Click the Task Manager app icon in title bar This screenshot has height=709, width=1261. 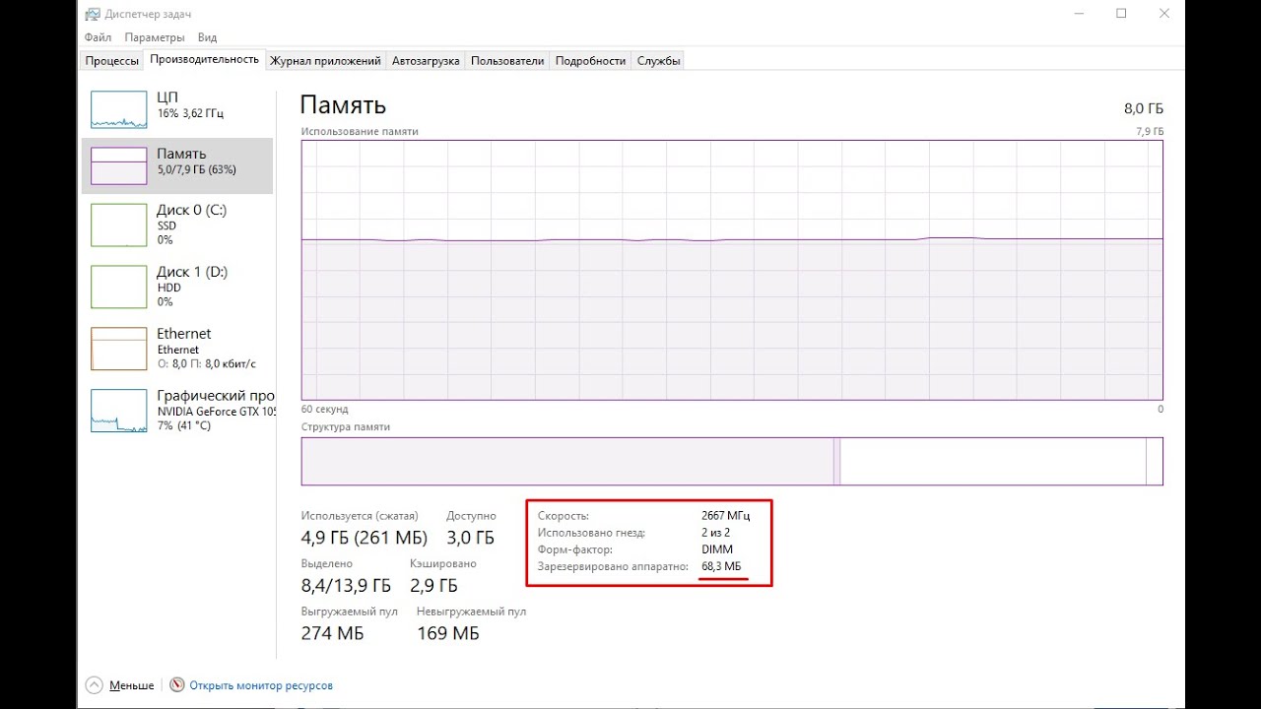click(92, 15)
